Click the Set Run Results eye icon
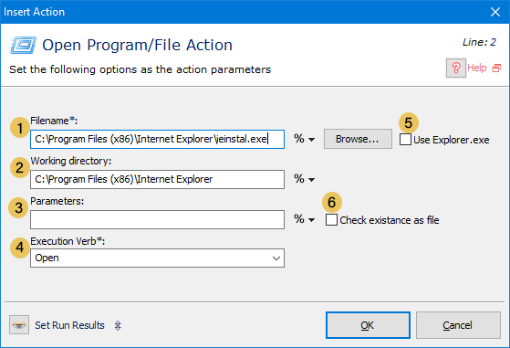 pyautogui.click(x=19, y=324)
